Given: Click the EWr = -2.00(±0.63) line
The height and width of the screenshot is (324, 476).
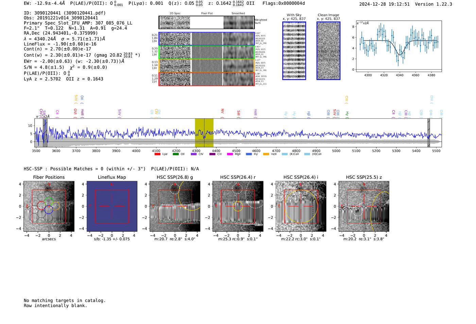Looking at the screenshot, I should pos(74,61).
